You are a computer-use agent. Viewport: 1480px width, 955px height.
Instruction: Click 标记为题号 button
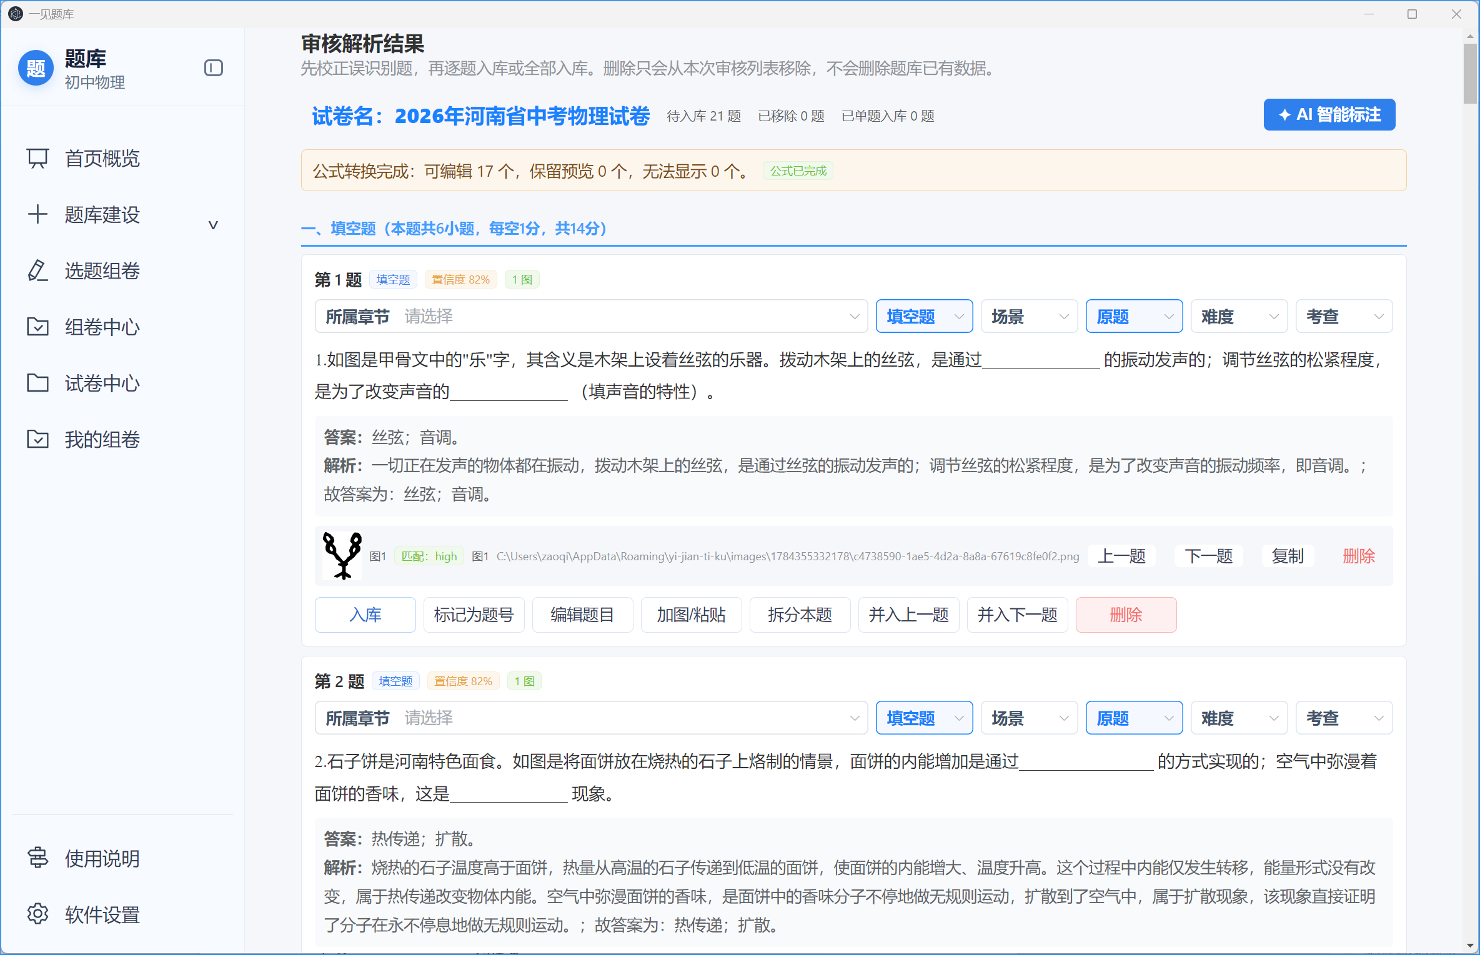[474, 615]
